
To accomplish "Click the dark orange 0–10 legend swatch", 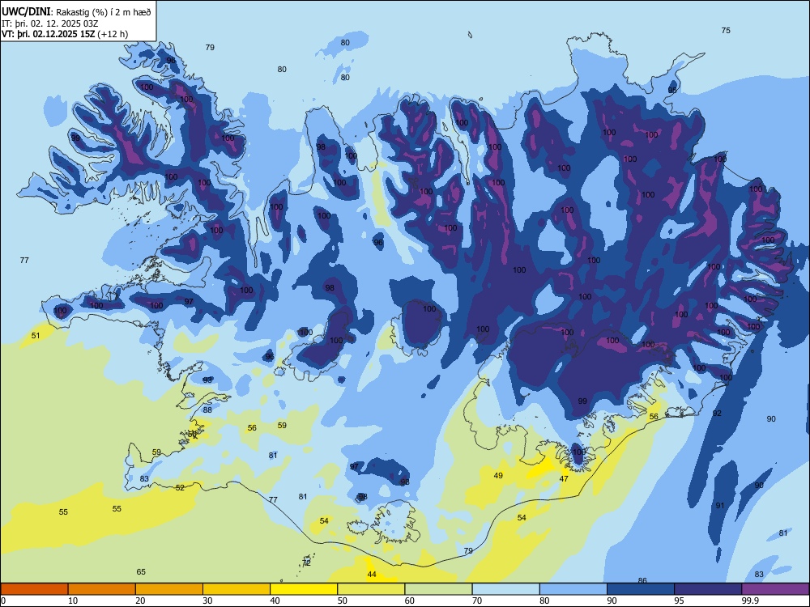I will 34,589.
